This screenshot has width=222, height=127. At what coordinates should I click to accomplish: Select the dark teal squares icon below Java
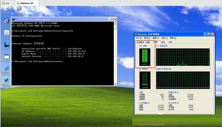[x=6, y=45]
